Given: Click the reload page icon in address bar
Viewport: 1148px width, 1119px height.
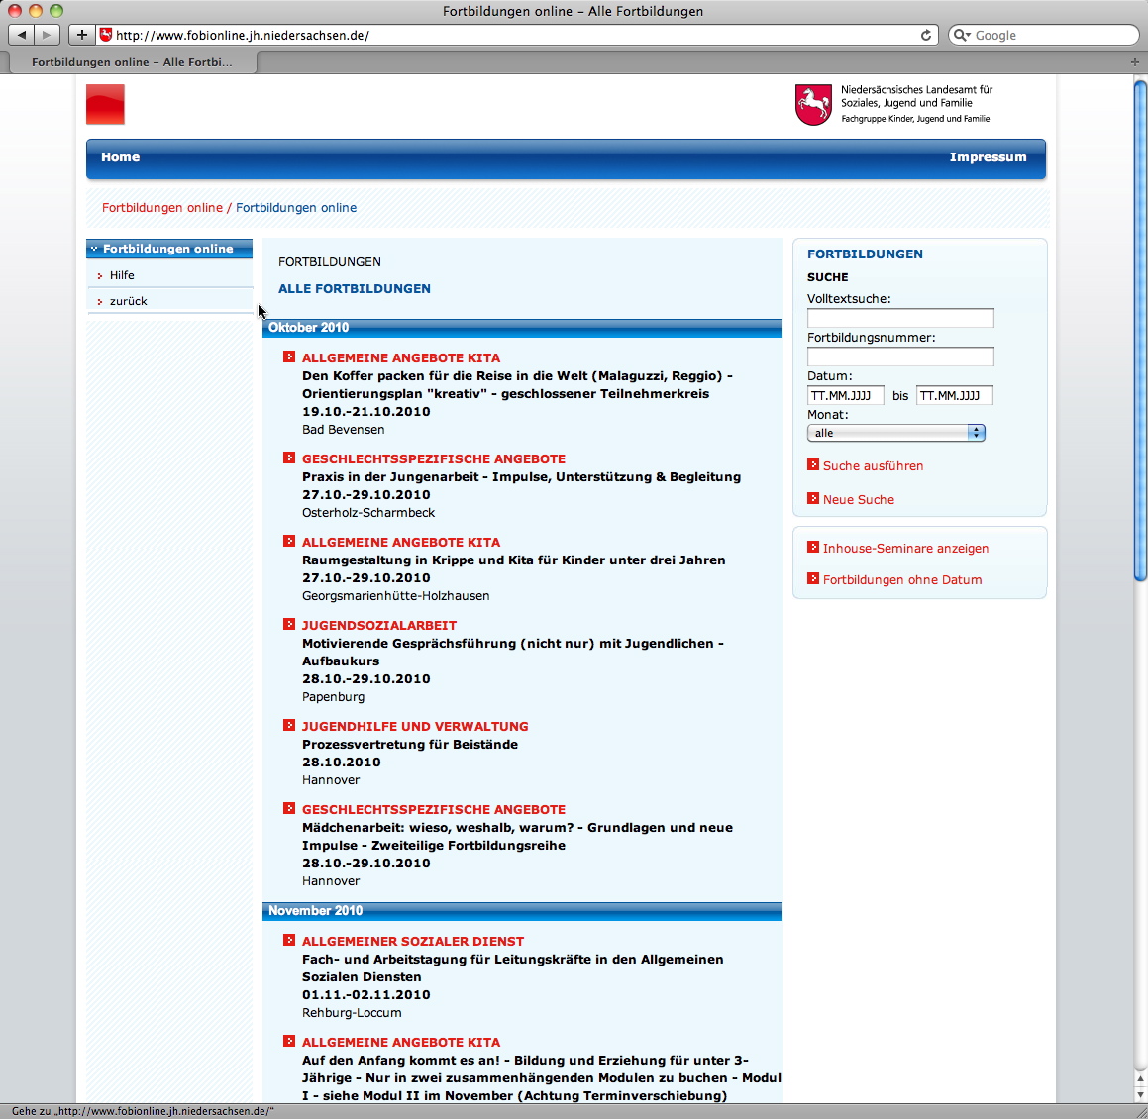Looking at the screenshot, I should tap(926, 35).
